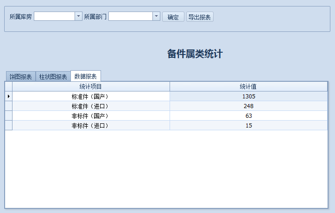Click the 所属库房 label

tap(21, 17)
